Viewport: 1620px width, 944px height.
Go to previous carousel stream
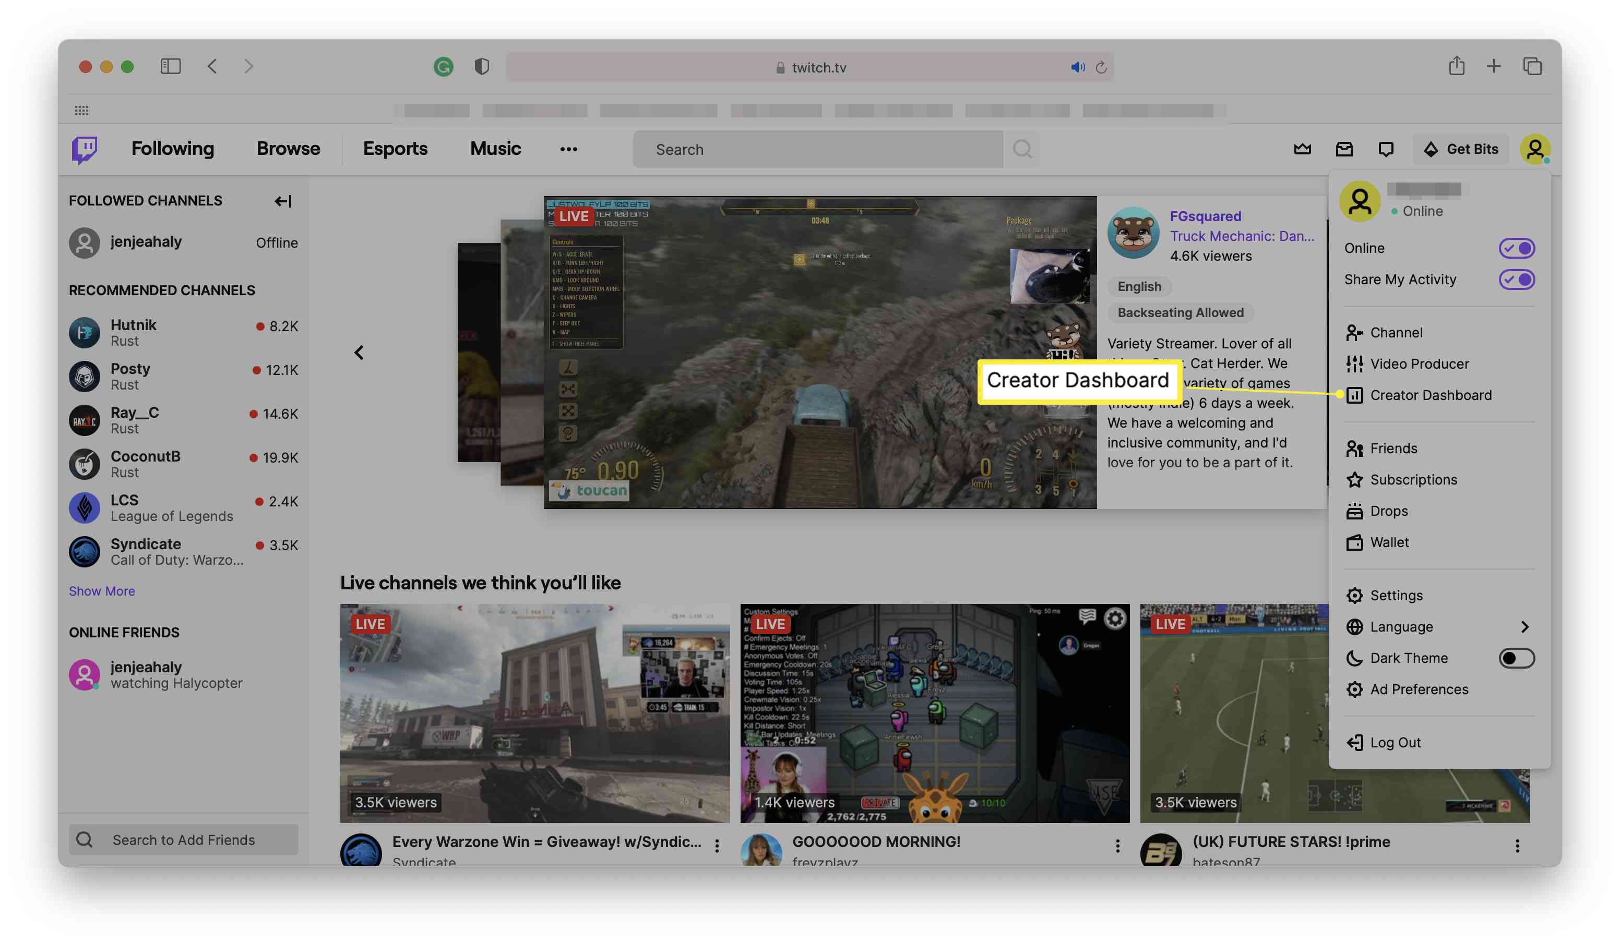click(359, 353)
